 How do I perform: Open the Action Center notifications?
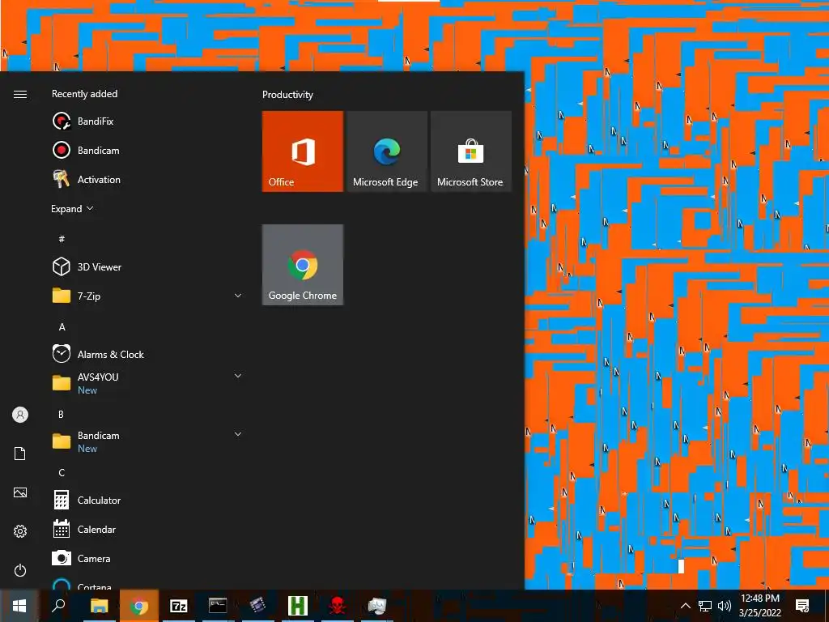click(802, 606)
